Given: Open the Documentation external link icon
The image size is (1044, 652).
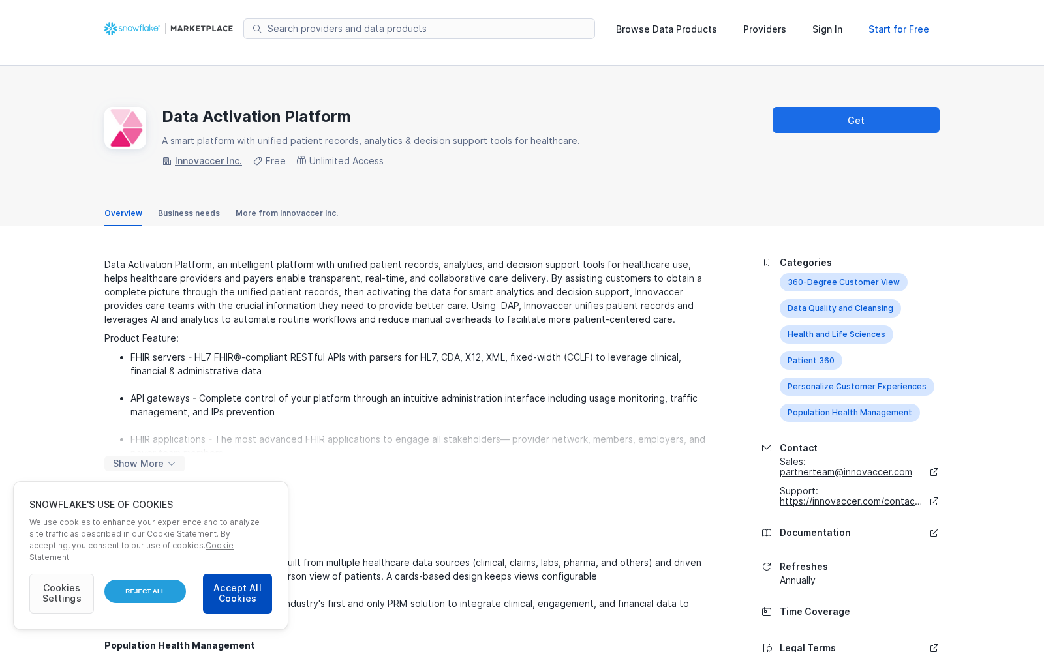Looking at the screenshot, I should pyautogui.click(x=934, y=533).
